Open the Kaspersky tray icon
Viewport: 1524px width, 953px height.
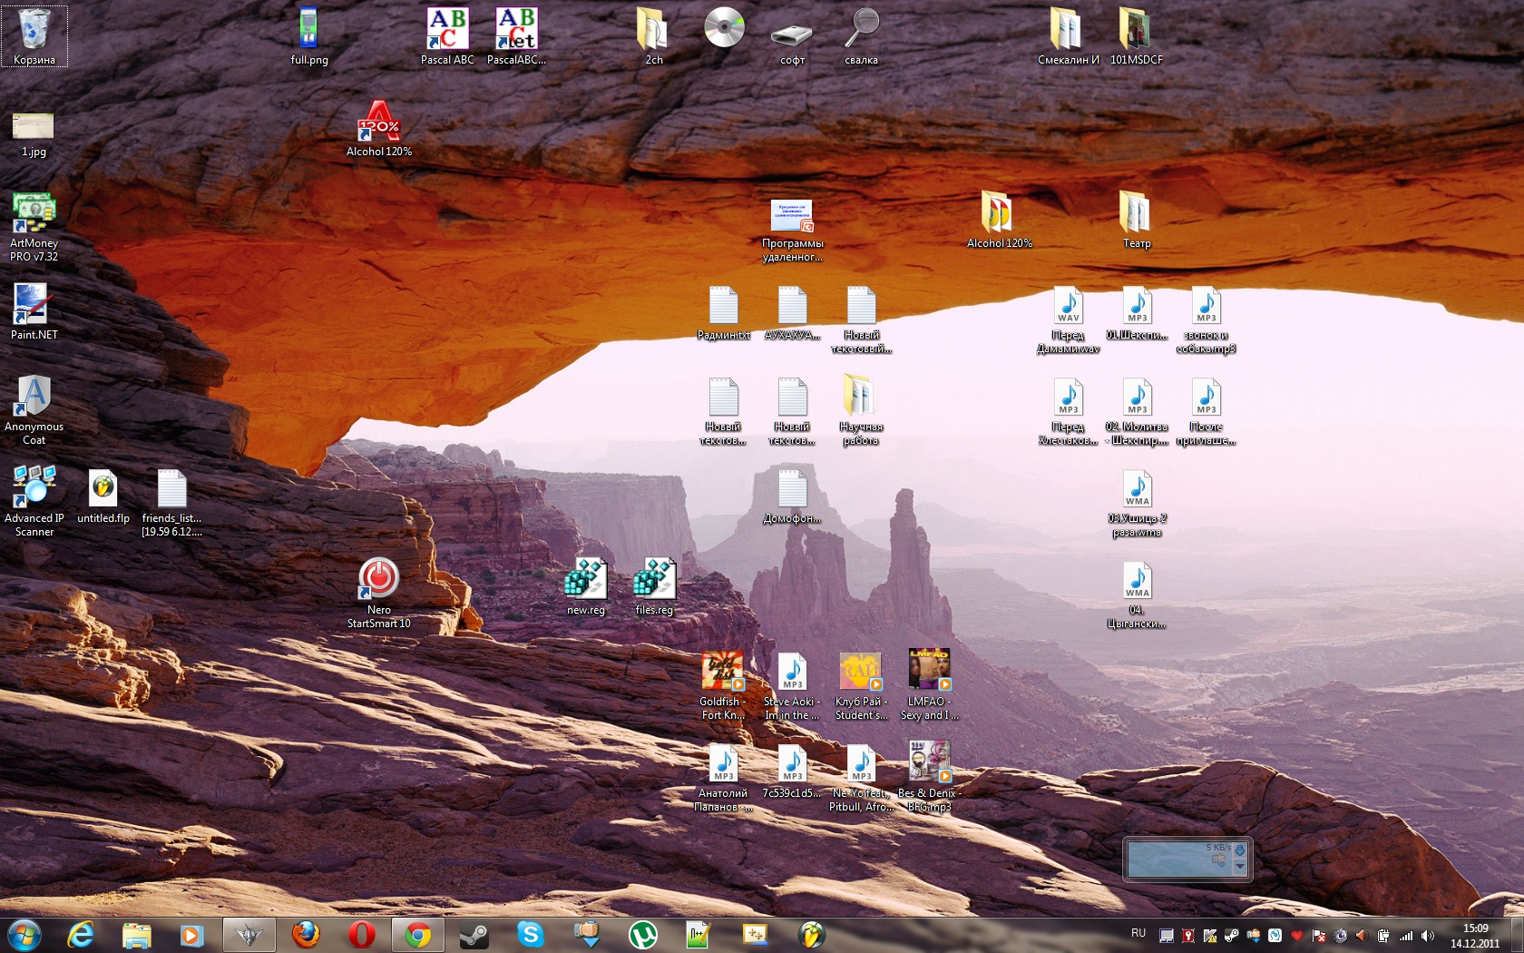coord(1210,935)
